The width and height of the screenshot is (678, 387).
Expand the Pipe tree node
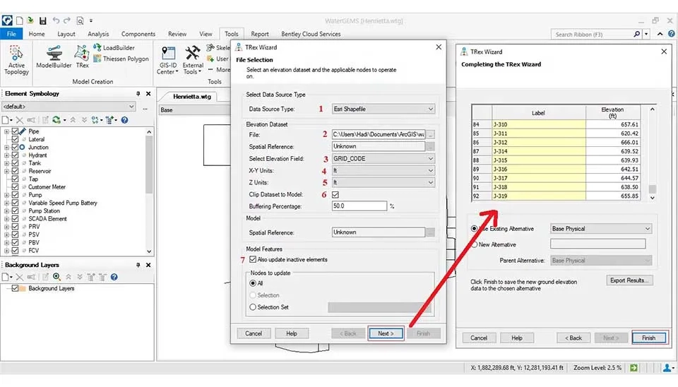pos(6,131)
